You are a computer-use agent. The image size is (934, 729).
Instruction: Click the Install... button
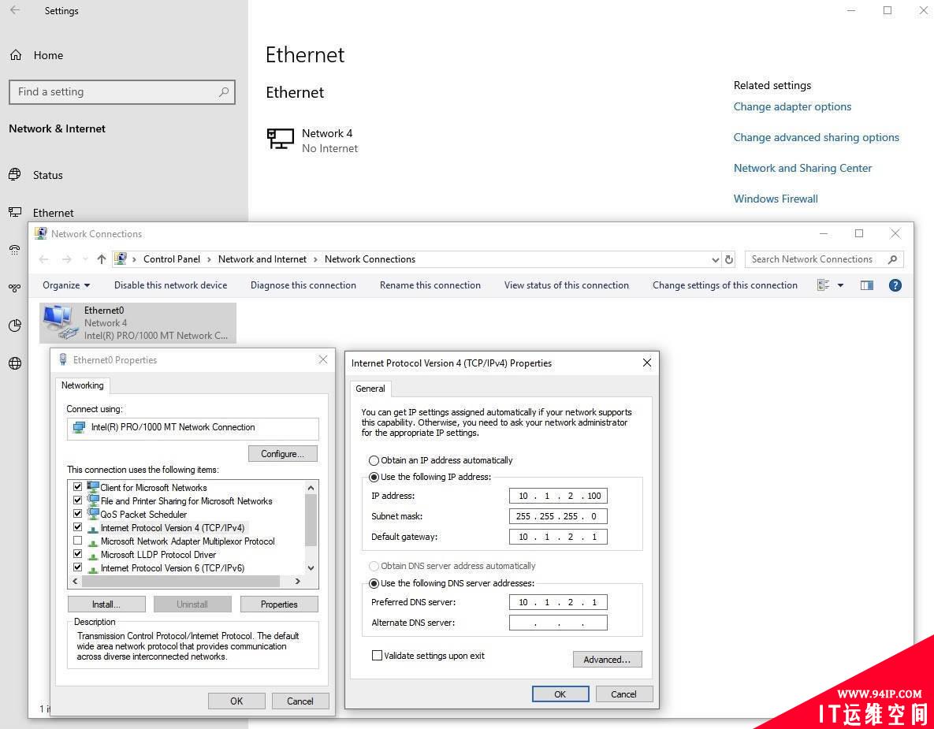[x=106, y=604]
